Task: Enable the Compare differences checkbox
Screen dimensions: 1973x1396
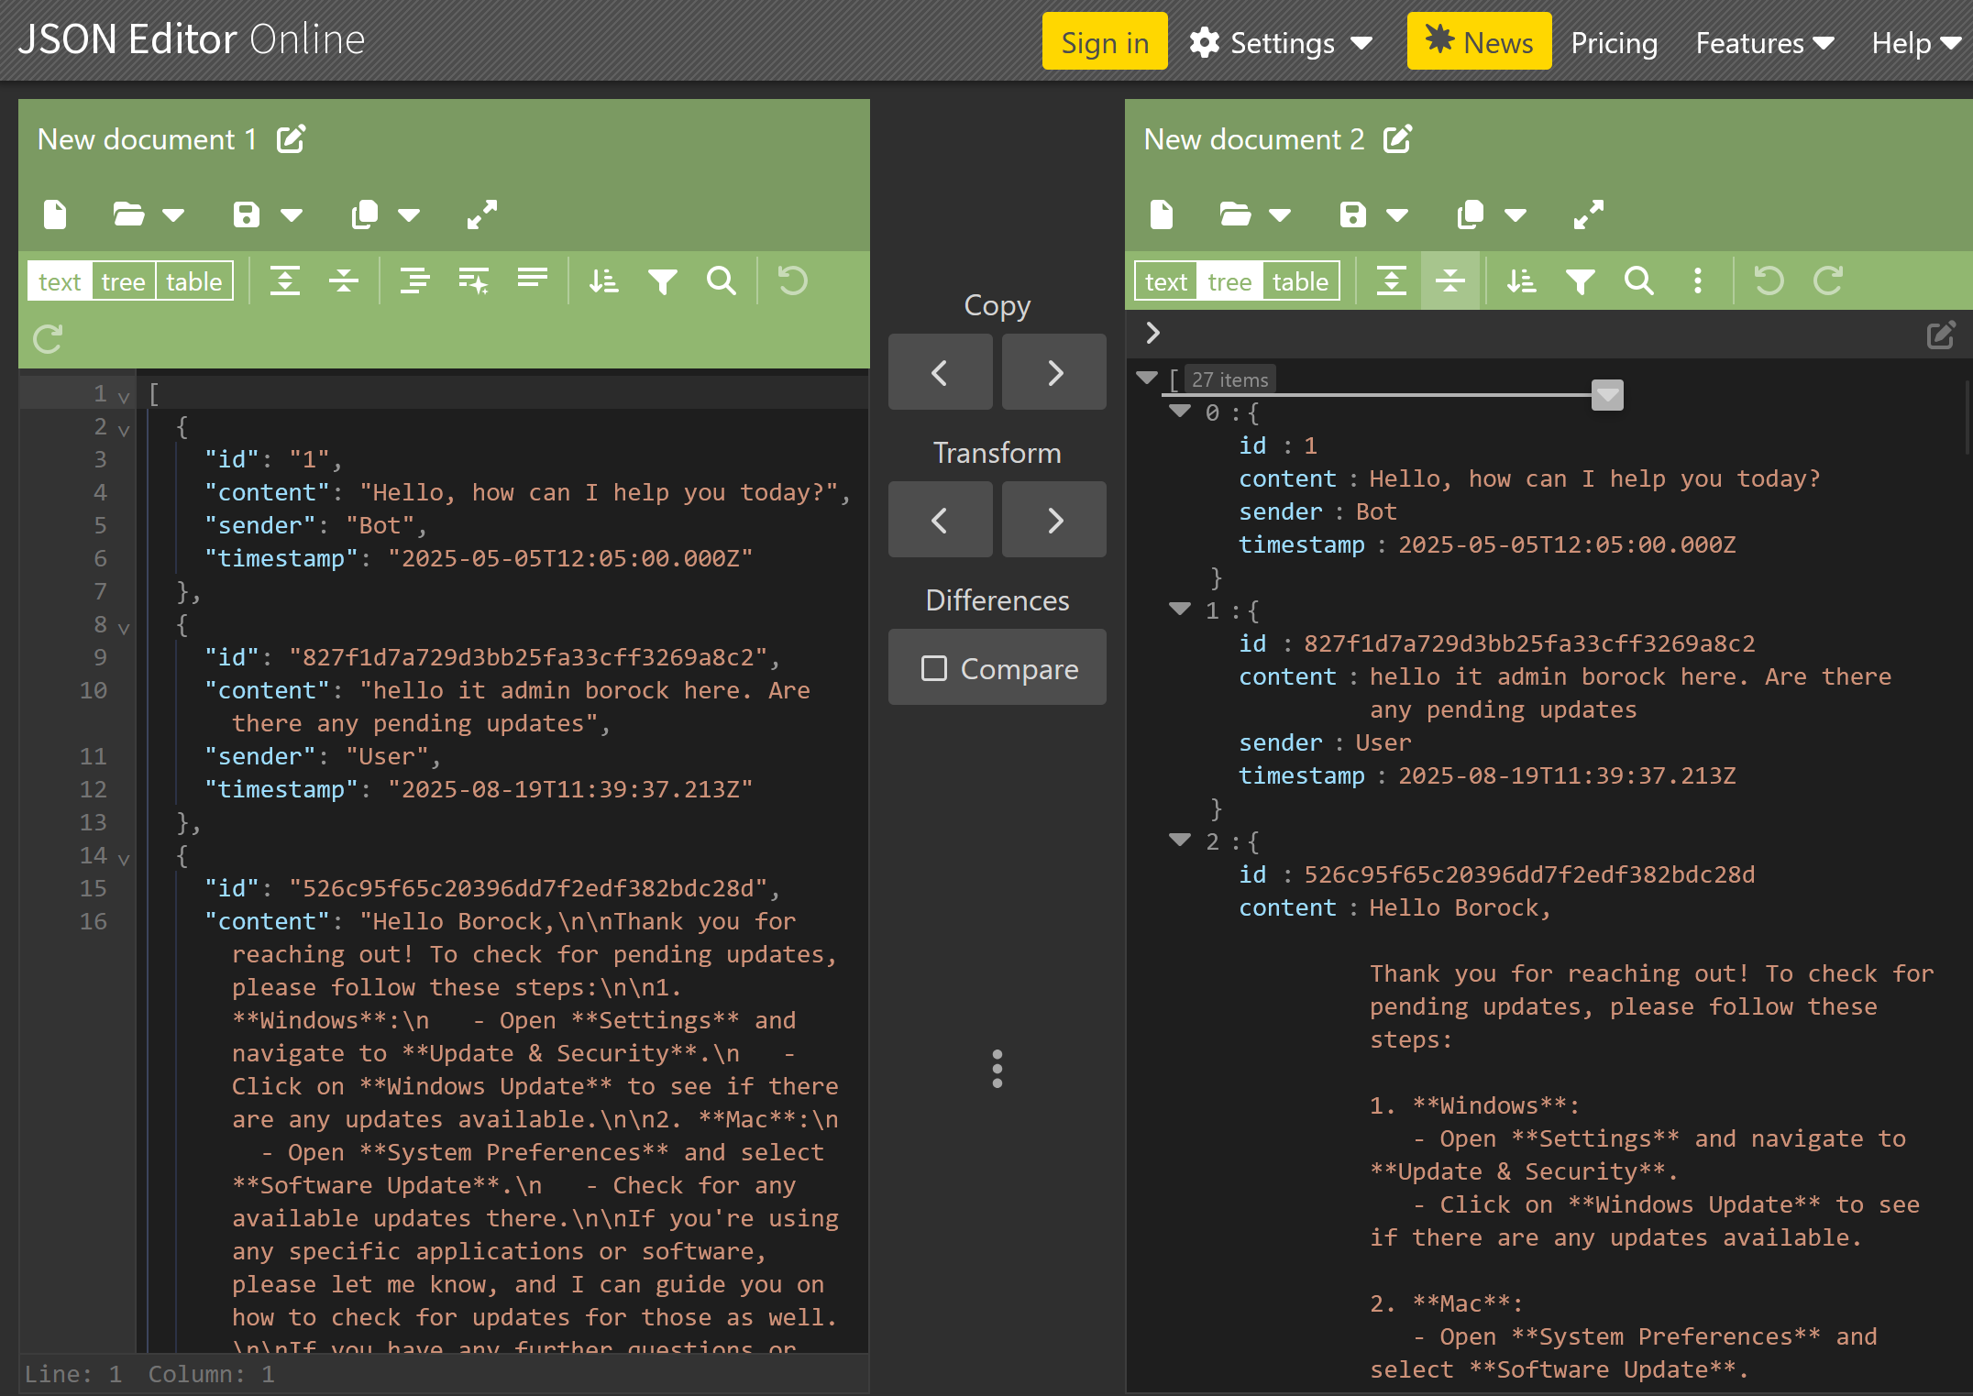Action: (934, 668)
